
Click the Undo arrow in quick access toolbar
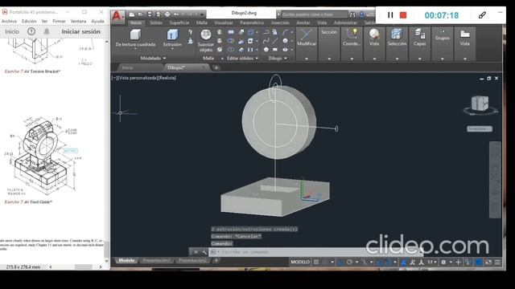coord(176,14)
